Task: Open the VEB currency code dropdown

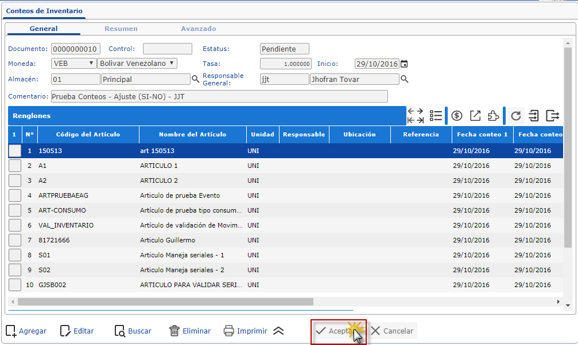Action: pos(73,64)
